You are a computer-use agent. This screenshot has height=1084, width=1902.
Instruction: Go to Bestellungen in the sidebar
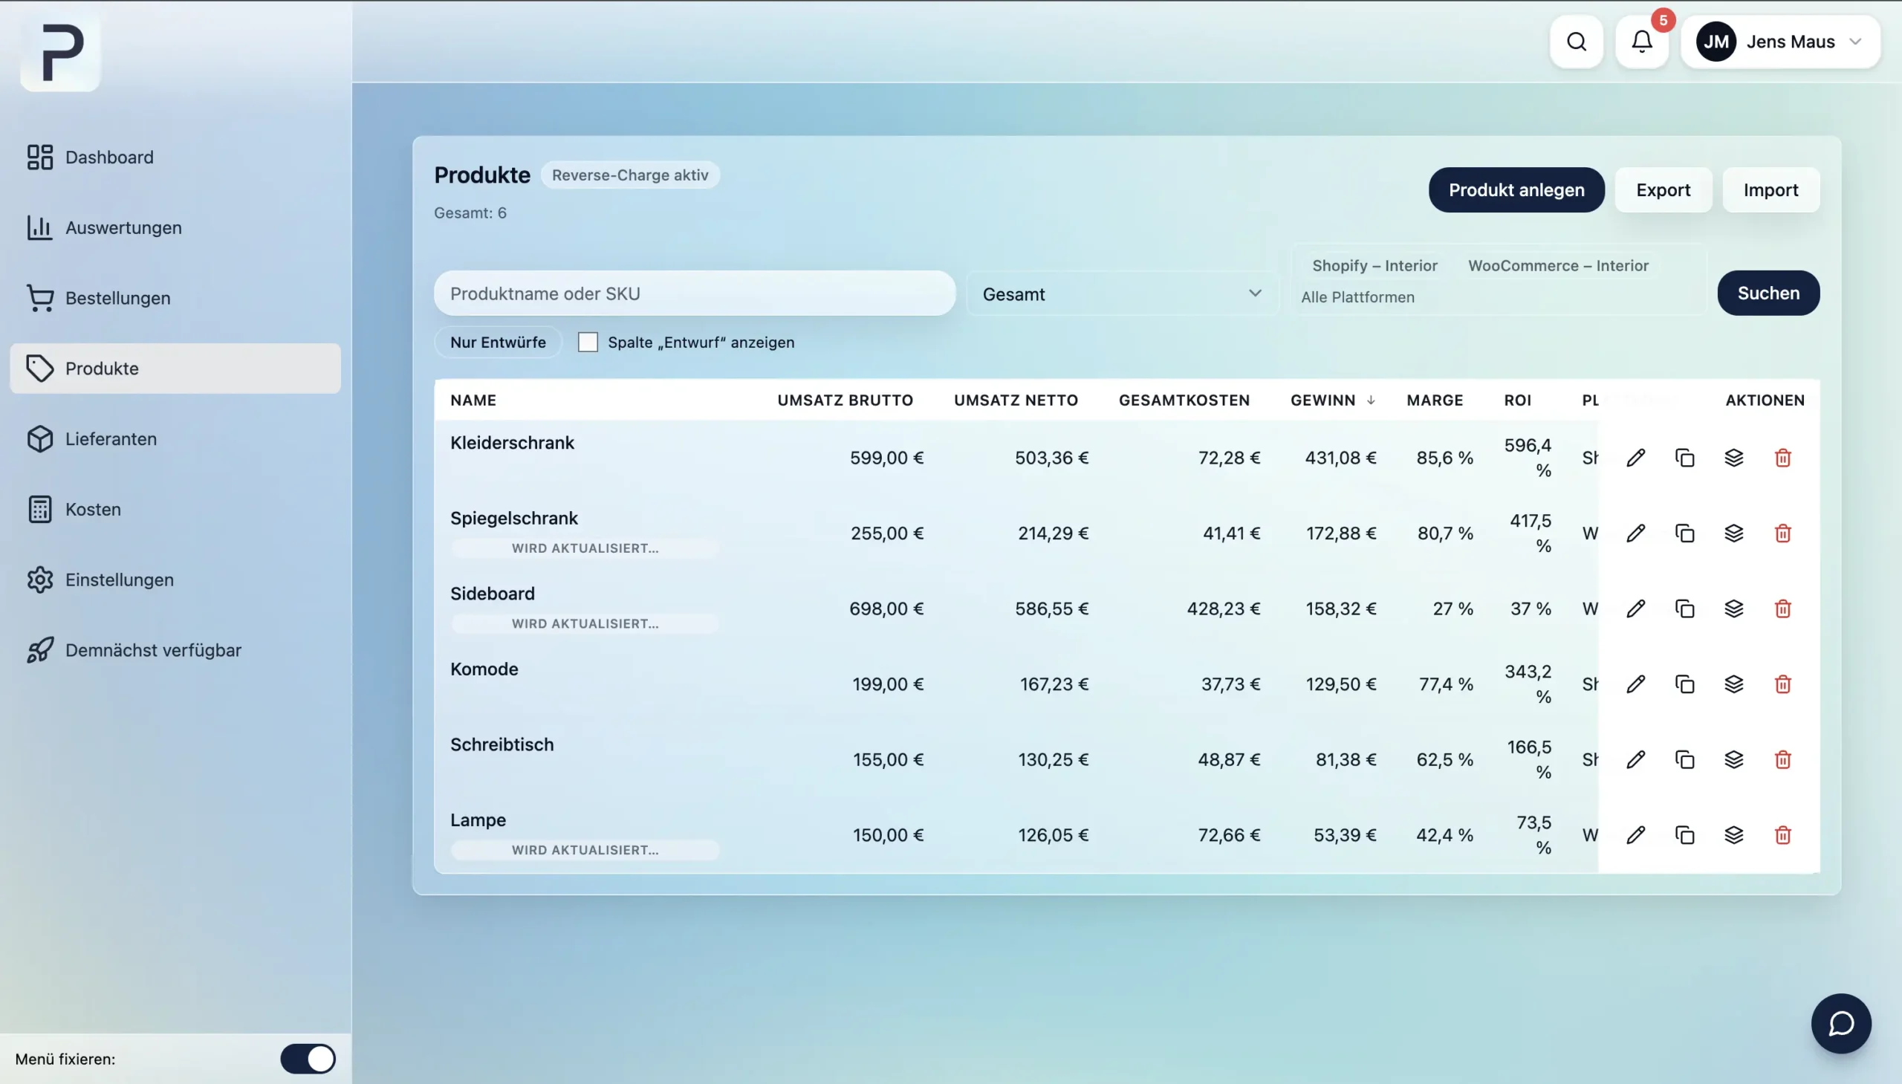click(117, 298)
